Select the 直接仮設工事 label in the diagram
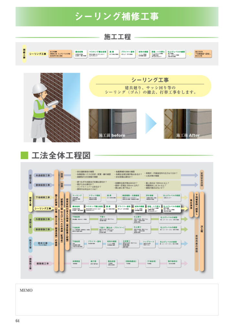 pyautogui.click(x=43, y=185)
